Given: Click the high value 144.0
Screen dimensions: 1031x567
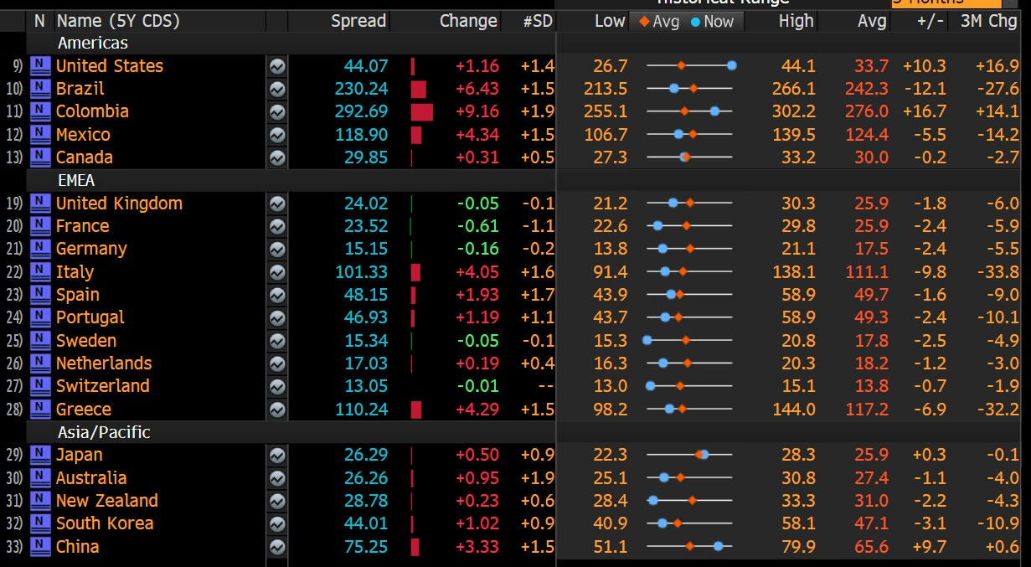Looking at the screenshot, I should pyautogui.click(x=795, y=410).
